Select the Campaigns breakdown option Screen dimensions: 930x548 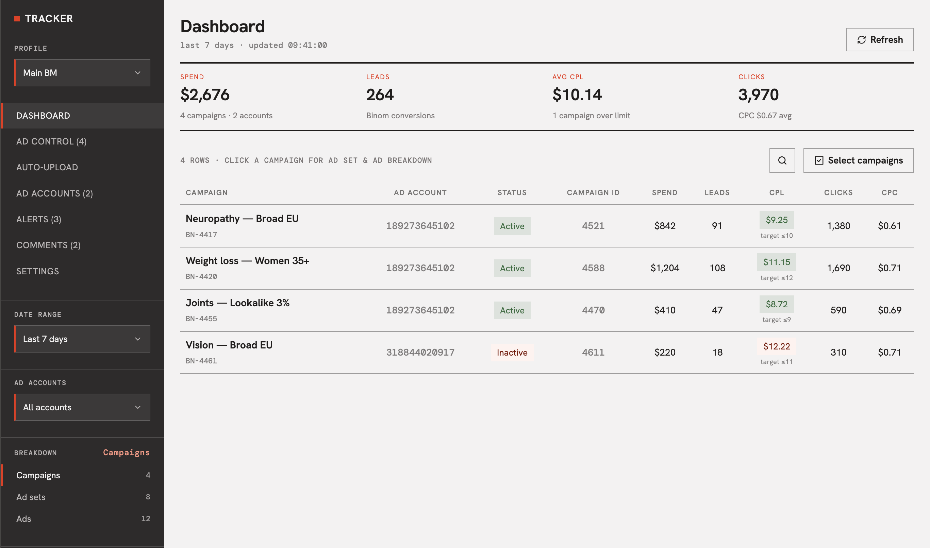point(82,475)
